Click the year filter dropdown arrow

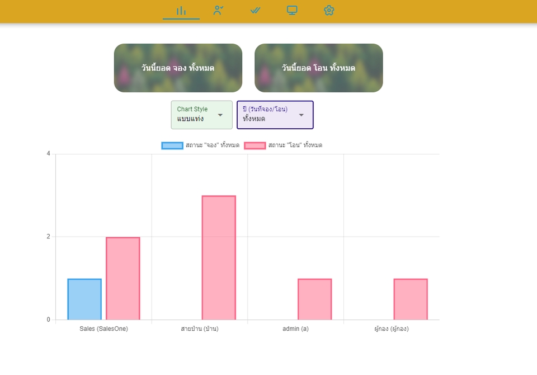click(302, 115)
